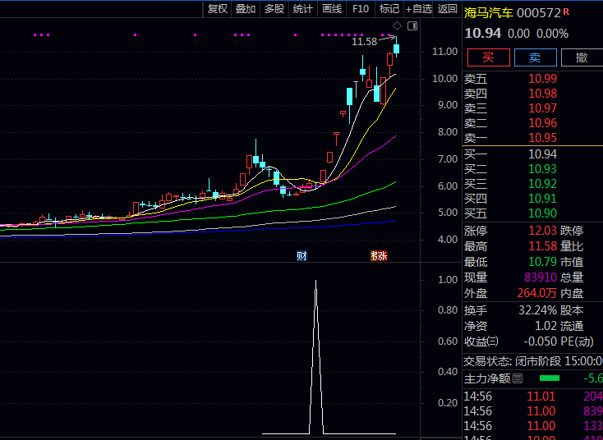
Task: Click the 撤 cancel order button
Action: point(582,57)
